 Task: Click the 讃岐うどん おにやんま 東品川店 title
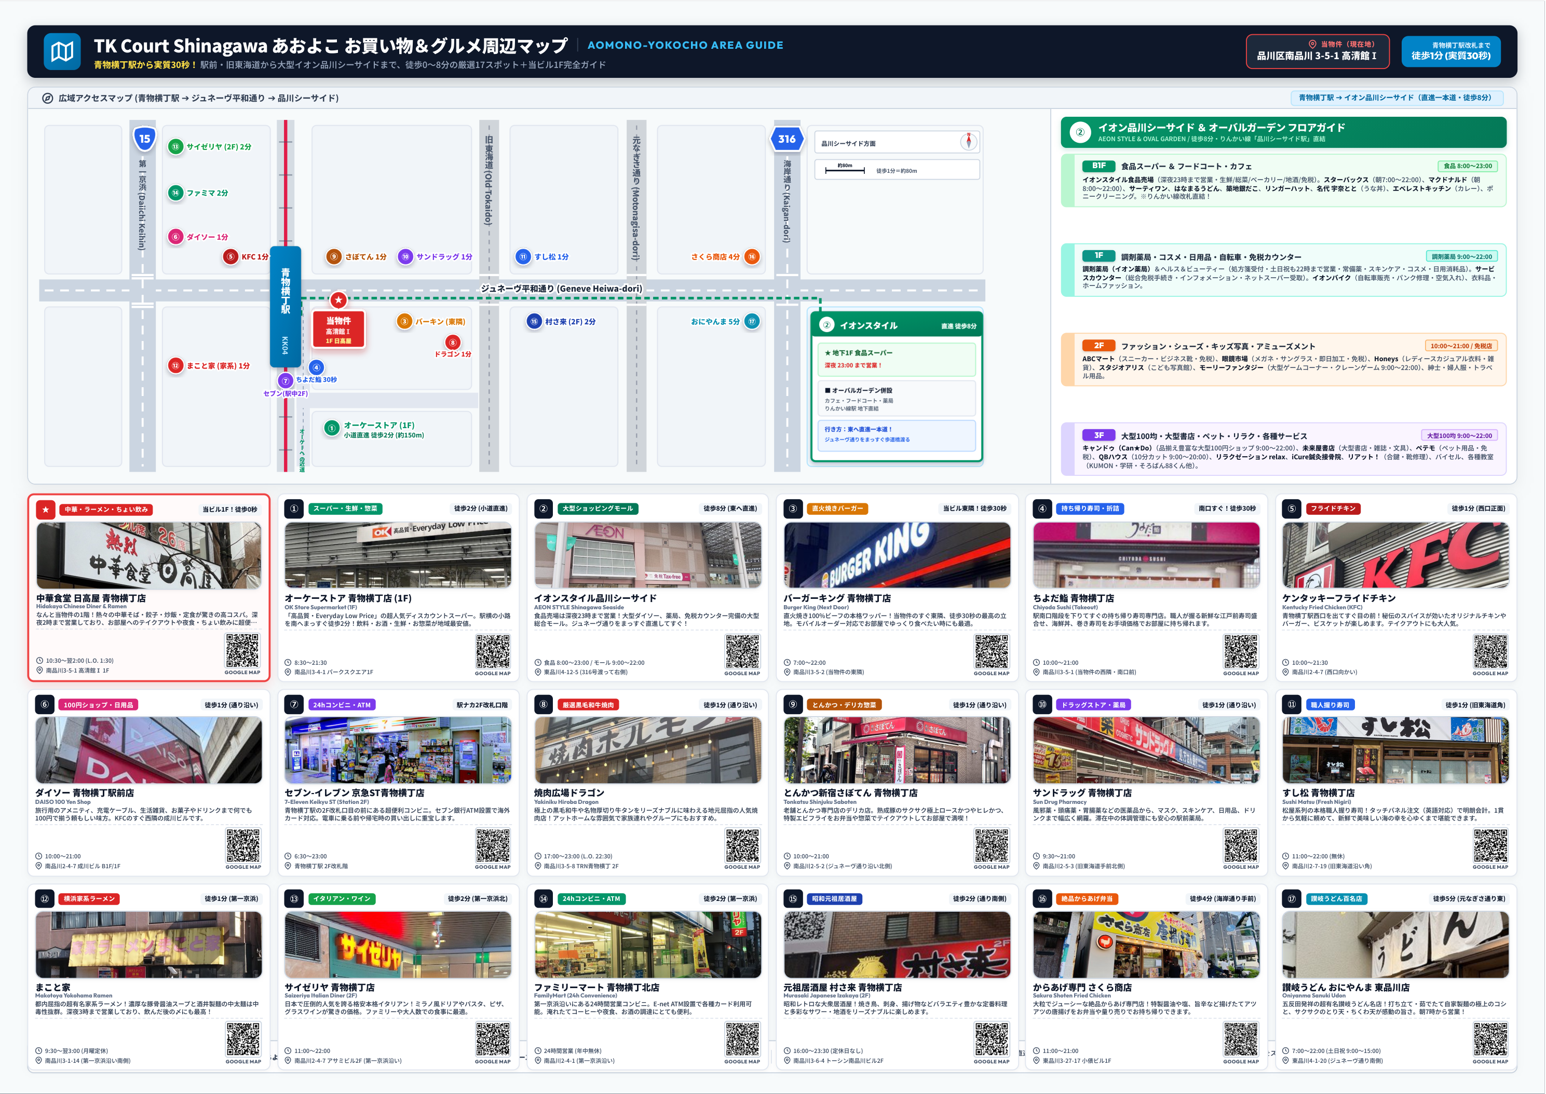click(x=1346, y=988)
